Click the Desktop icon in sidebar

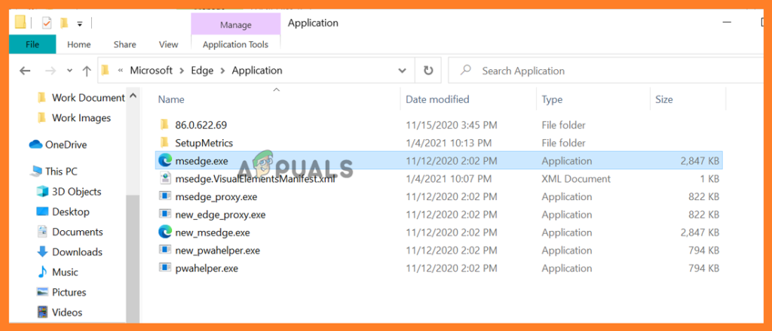tap(42, 211)
